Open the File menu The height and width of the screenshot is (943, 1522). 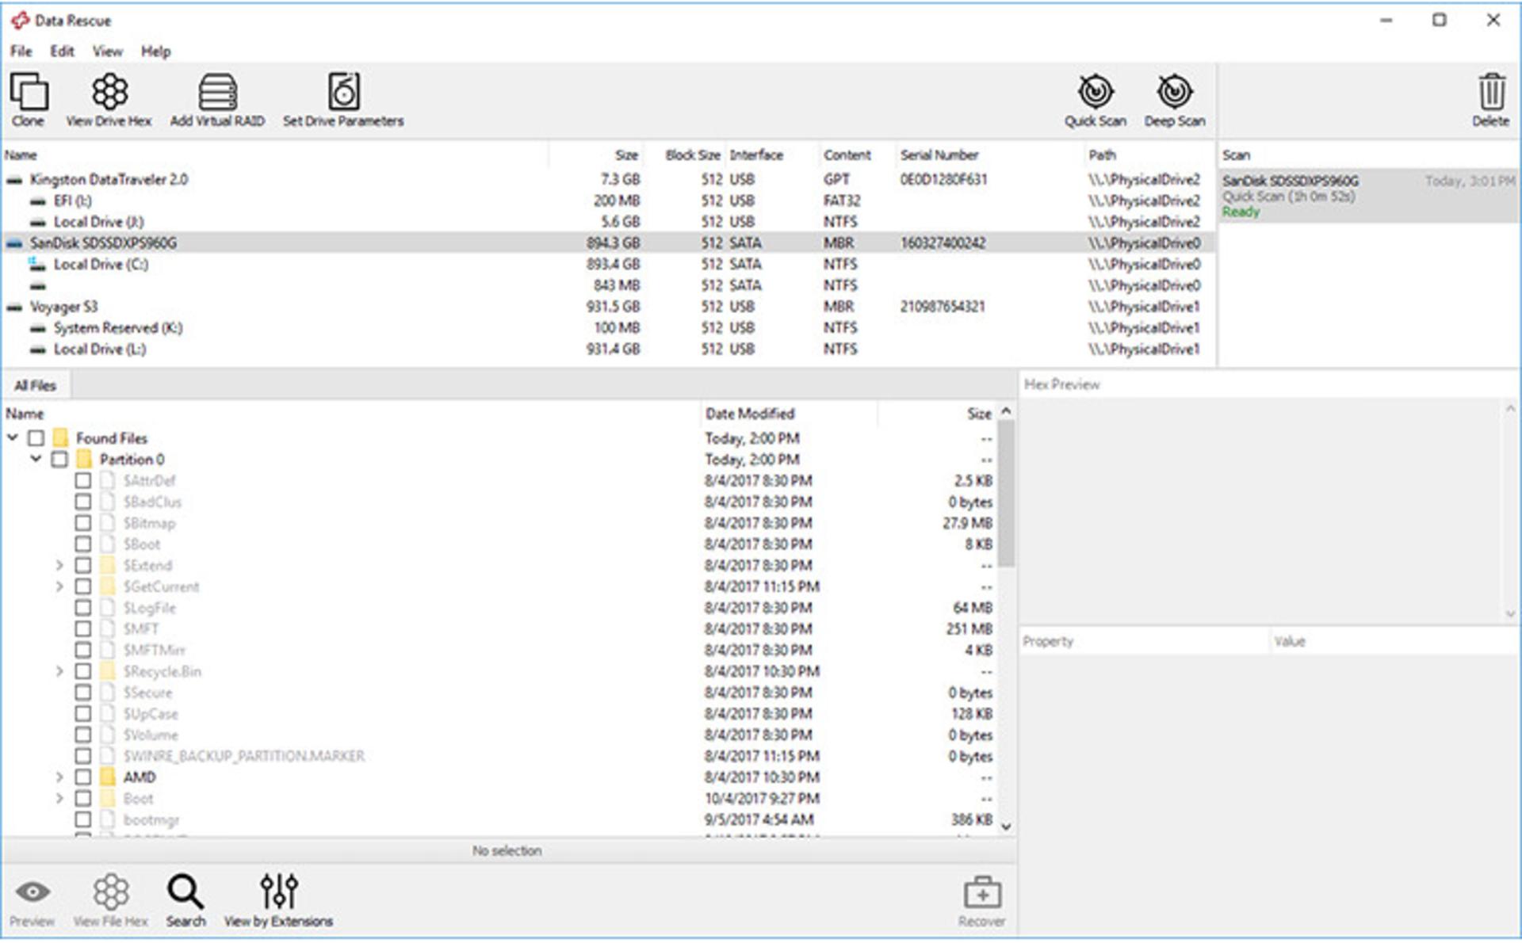tap(21, 52)
